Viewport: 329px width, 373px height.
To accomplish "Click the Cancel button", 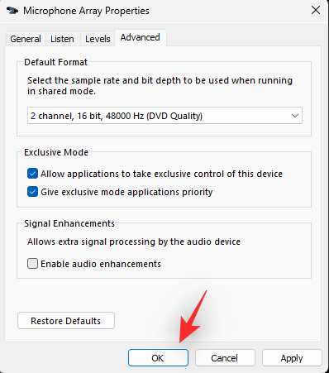I will pos(225,358).
